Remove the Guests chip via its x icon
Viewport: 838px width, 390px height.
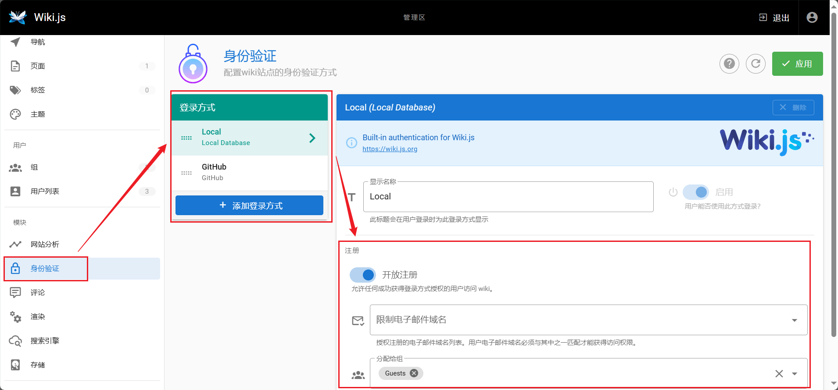414,373
